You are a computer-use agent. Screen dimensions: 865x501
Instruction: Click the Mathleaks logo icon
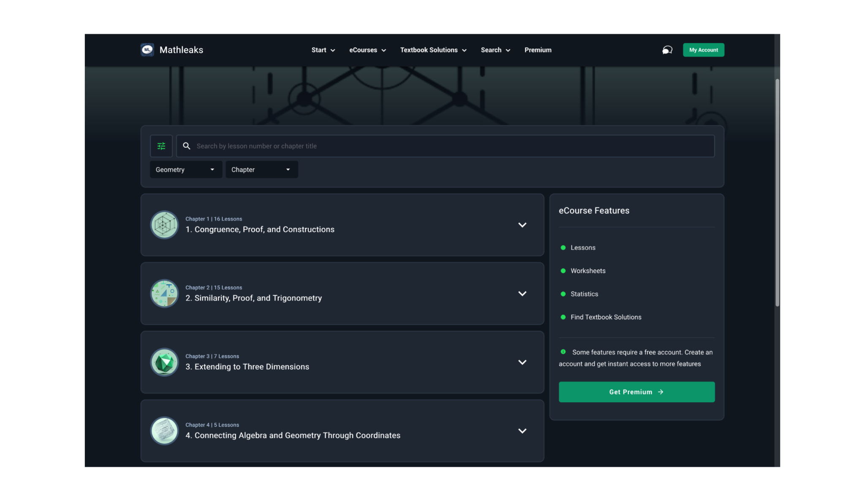pos(147,50)
